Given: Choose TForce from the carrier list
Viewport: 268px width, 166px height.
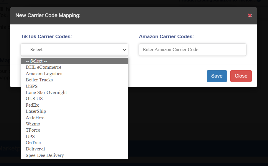Looking at the screenshot, I should (x=33, y=130).
